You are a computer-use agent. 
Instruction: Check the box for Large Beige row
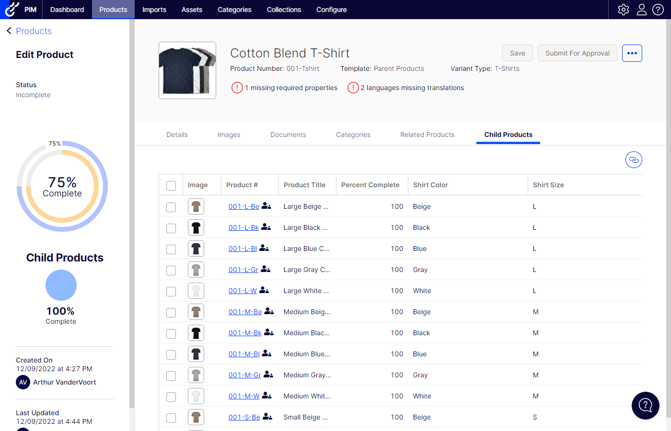tap(171, 207)
